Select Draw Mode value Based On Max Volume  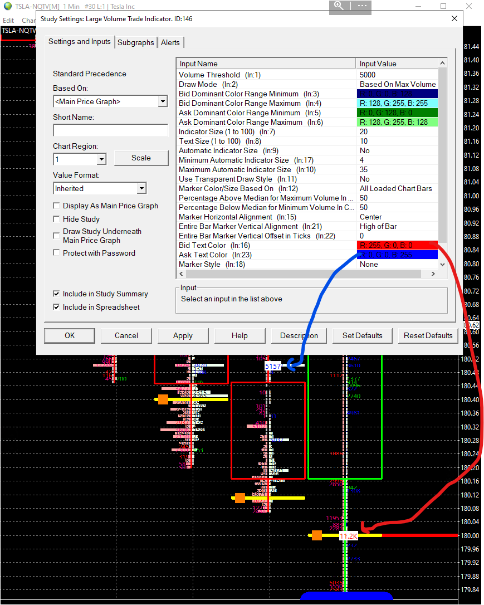(398, 84)
